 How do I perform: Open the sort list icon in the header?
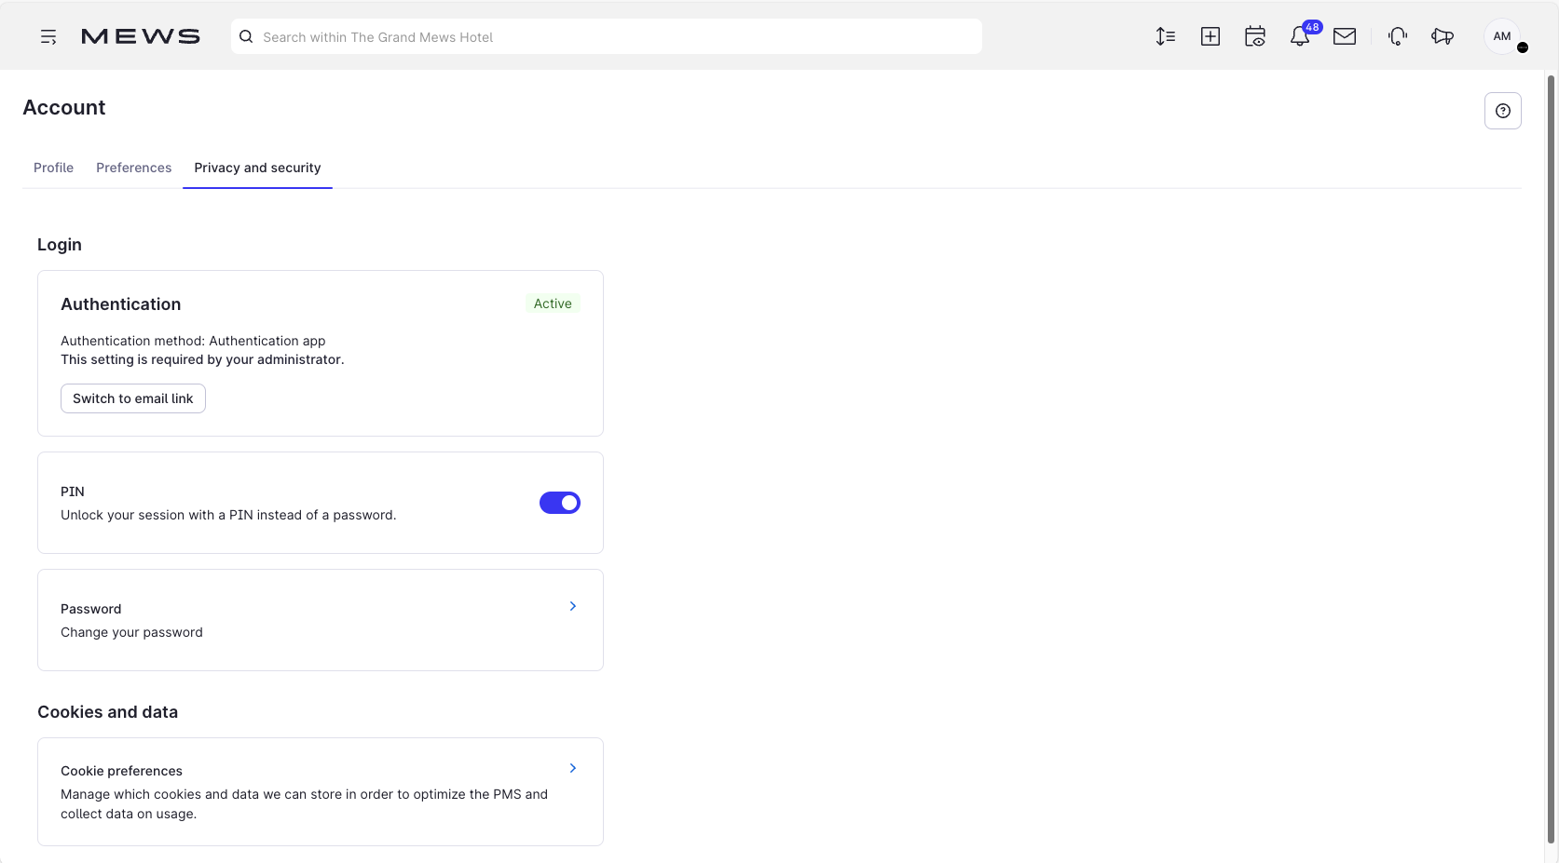(1166, 36)
